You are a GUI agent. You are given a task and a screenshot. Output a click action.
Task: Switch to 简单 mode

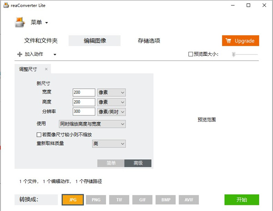tap(111, 163)
